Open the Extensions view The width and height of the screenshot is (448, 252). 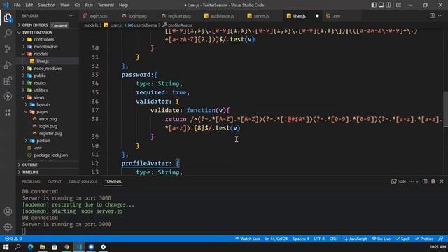pyautogui.click(x=8, y=81)
